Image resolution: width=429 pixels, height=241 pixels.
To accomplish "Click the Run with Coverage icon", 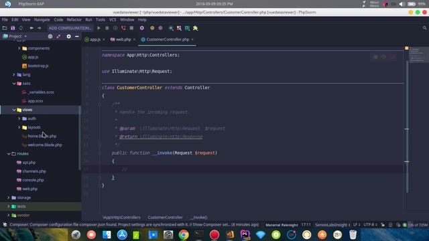I will click(115, 28).
